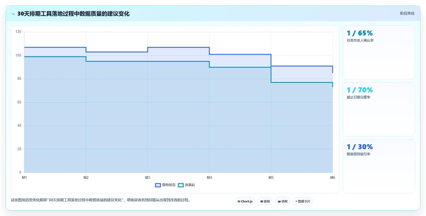Click the 80 y-axis value
The width and height of the screenshot is (426, 216).
pyautogui.click(x=19, y=79)
